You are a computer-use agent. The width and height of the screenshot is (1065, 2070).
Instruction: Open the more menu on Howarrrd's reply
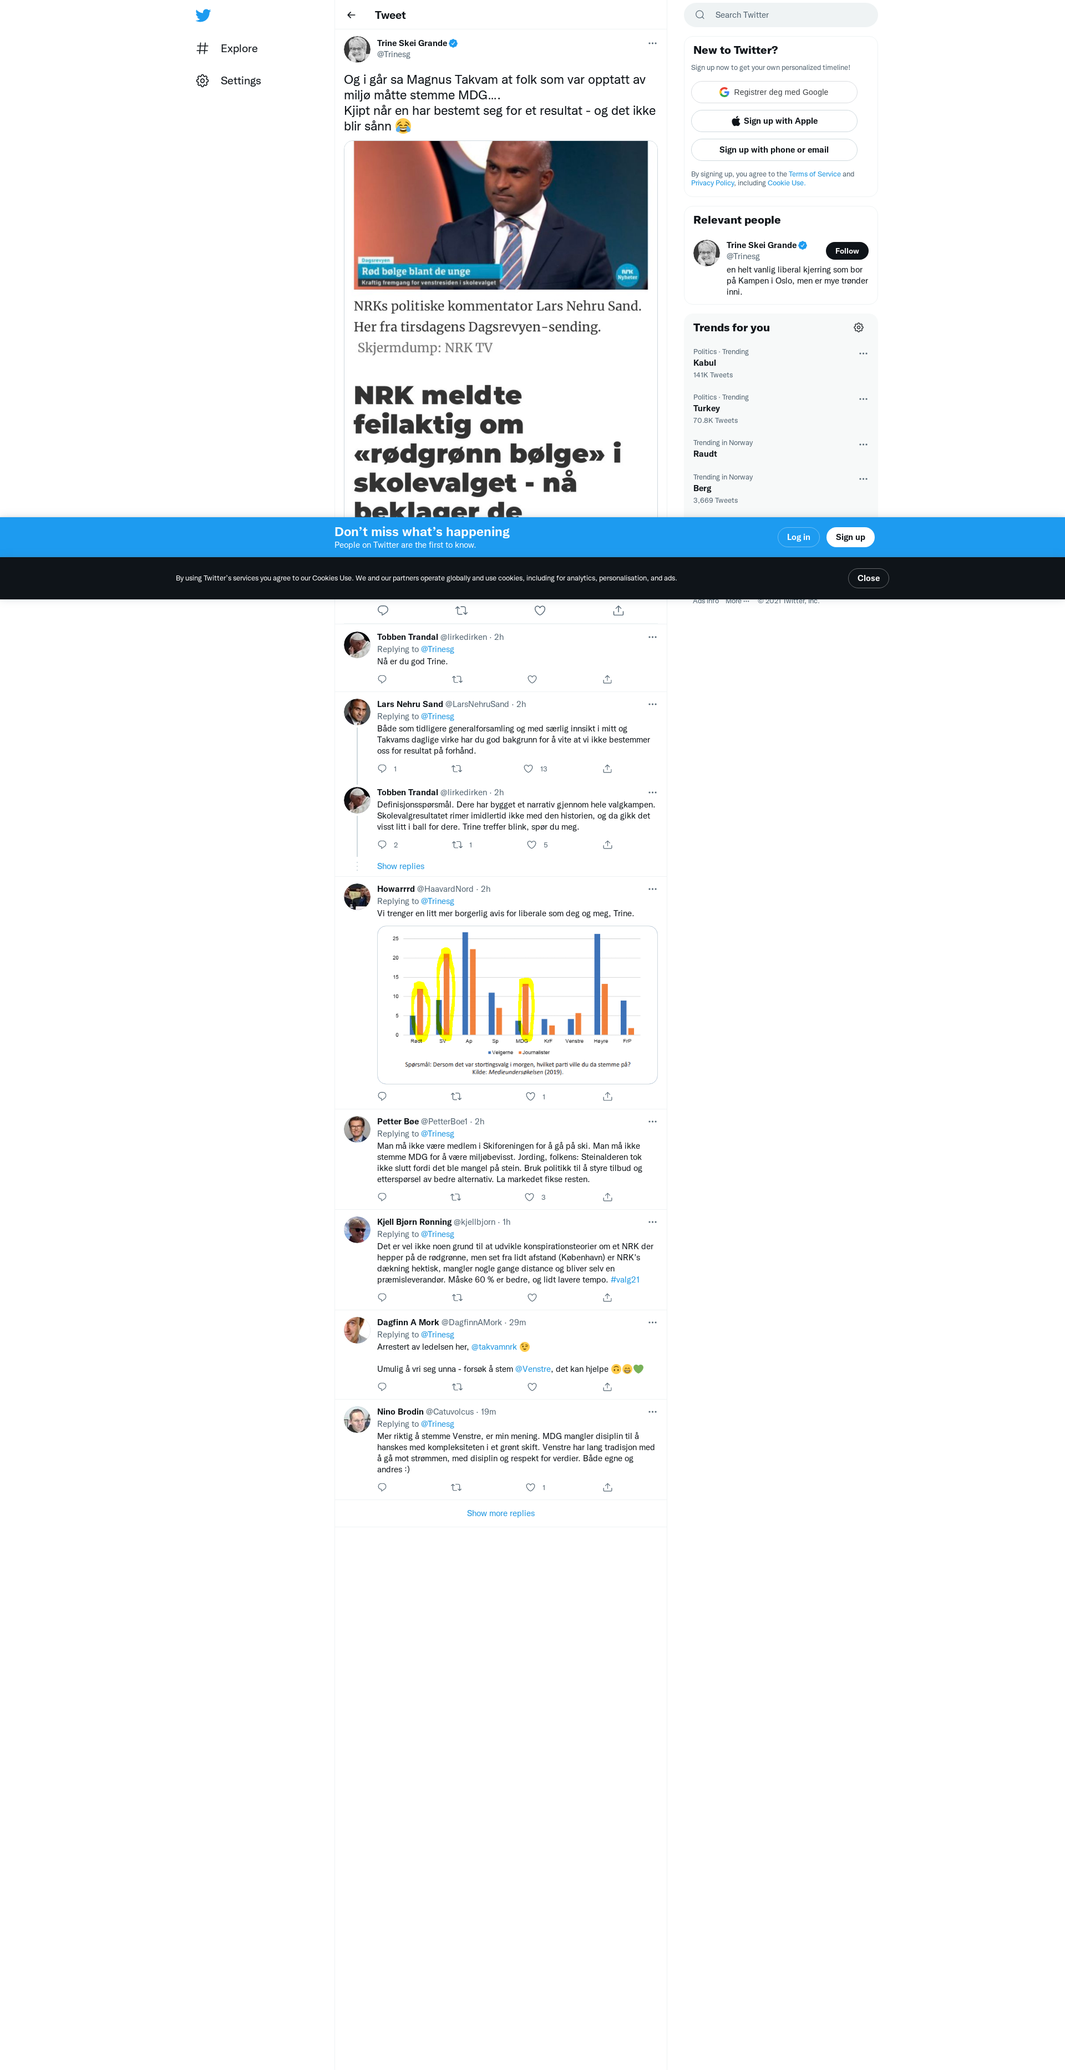[652, 888]
